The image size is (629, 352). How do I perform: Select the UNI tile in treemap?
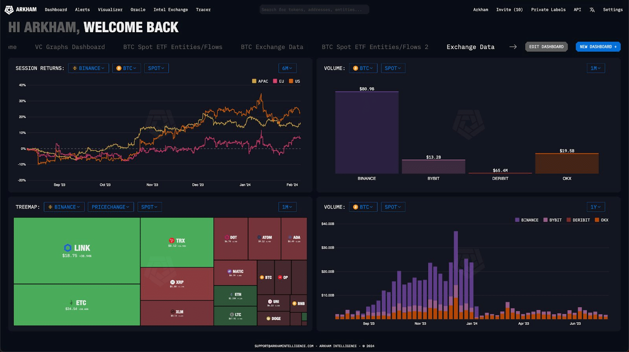[274, 303]
